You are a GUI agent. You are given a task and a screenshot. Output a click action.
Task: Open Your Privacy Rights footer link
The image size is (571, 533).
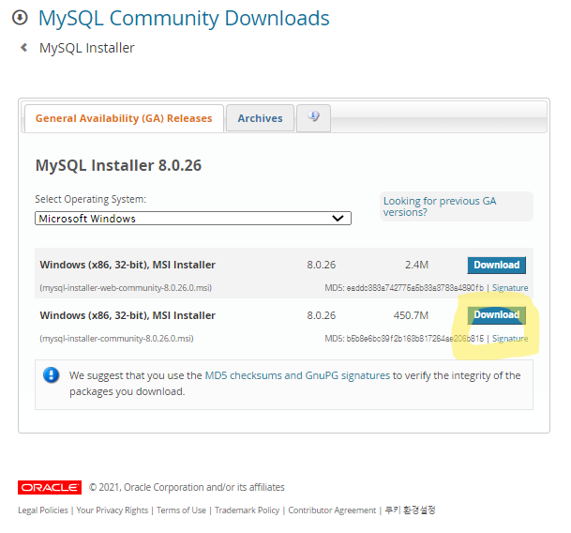click(x=113, y=510)
